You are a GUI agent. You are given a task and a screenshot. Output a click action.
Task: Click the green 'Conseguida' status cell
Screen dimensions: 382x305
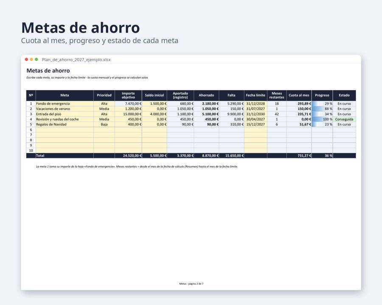344,119
